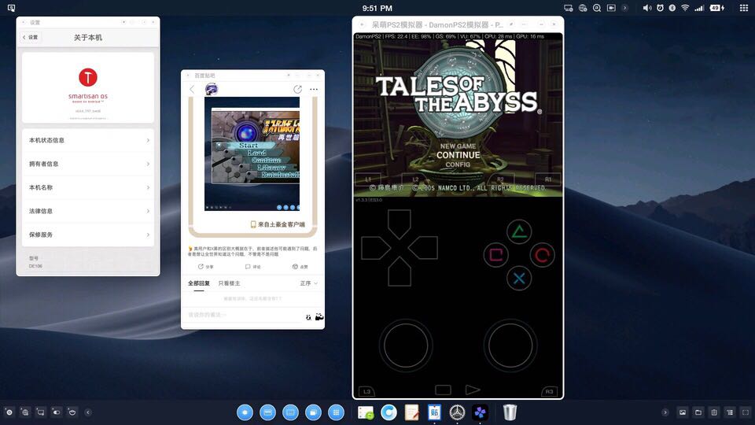The height and width of the screenshot is (425, 755).
Task: Expand the bottom-right toolbar chevron
Action: tap(665, 412)
